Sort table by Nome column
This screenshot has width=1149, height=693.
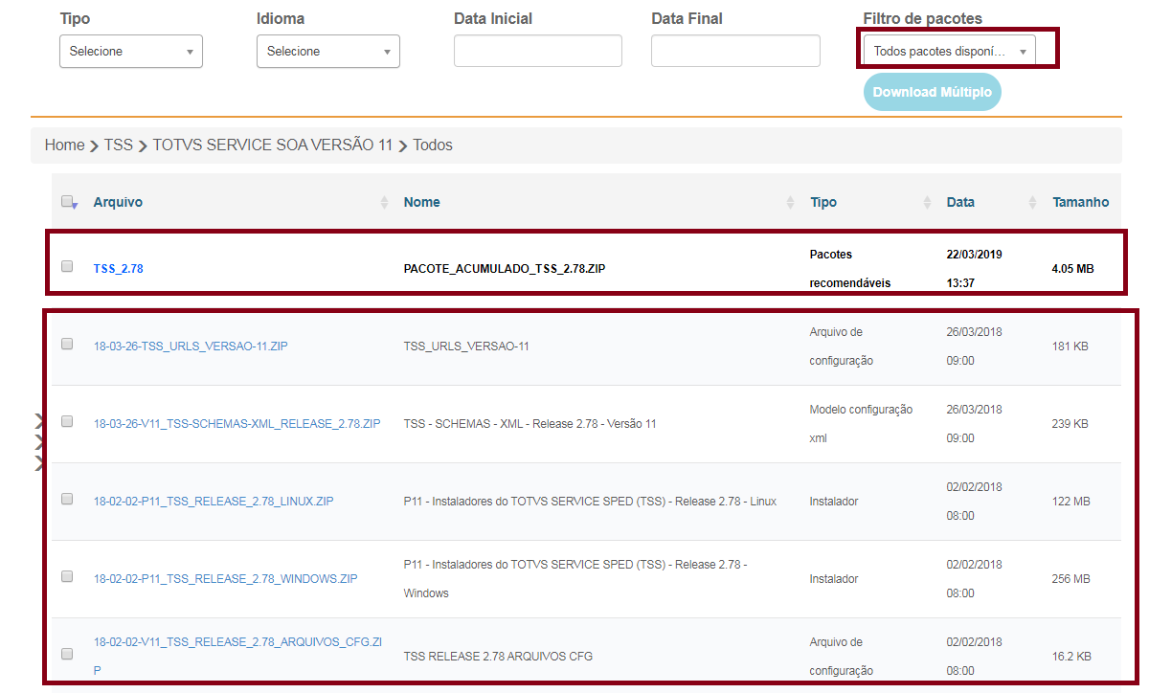point(422,202)
